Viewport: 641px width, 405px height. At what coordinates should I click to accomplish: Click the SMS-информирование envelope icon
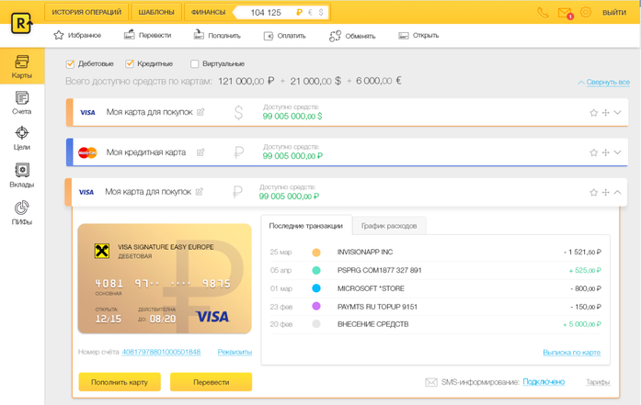pos(431,382)
